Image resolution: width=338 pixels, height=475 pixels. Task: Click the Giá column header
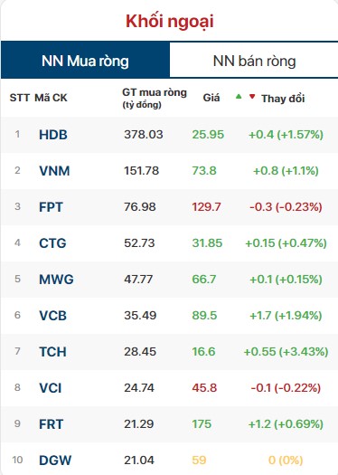coord(211,98)
